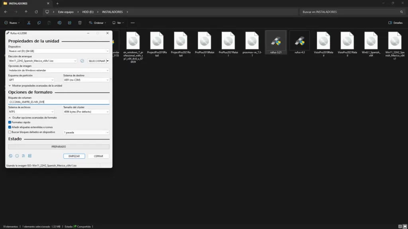Screen dimensions: 408x229
Task: Go back in File Explorer
Action: [x=6, y=12]
